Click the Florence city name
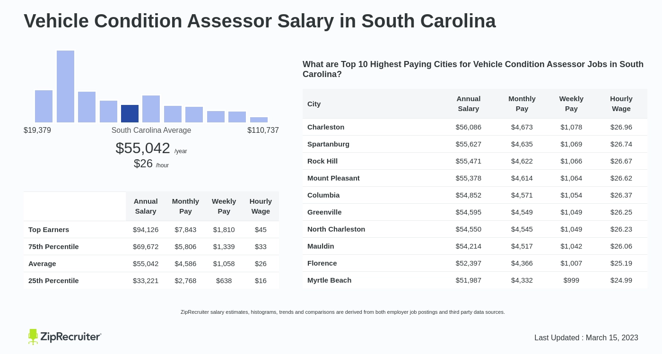The image size is (662, 354). click(322, 263)
